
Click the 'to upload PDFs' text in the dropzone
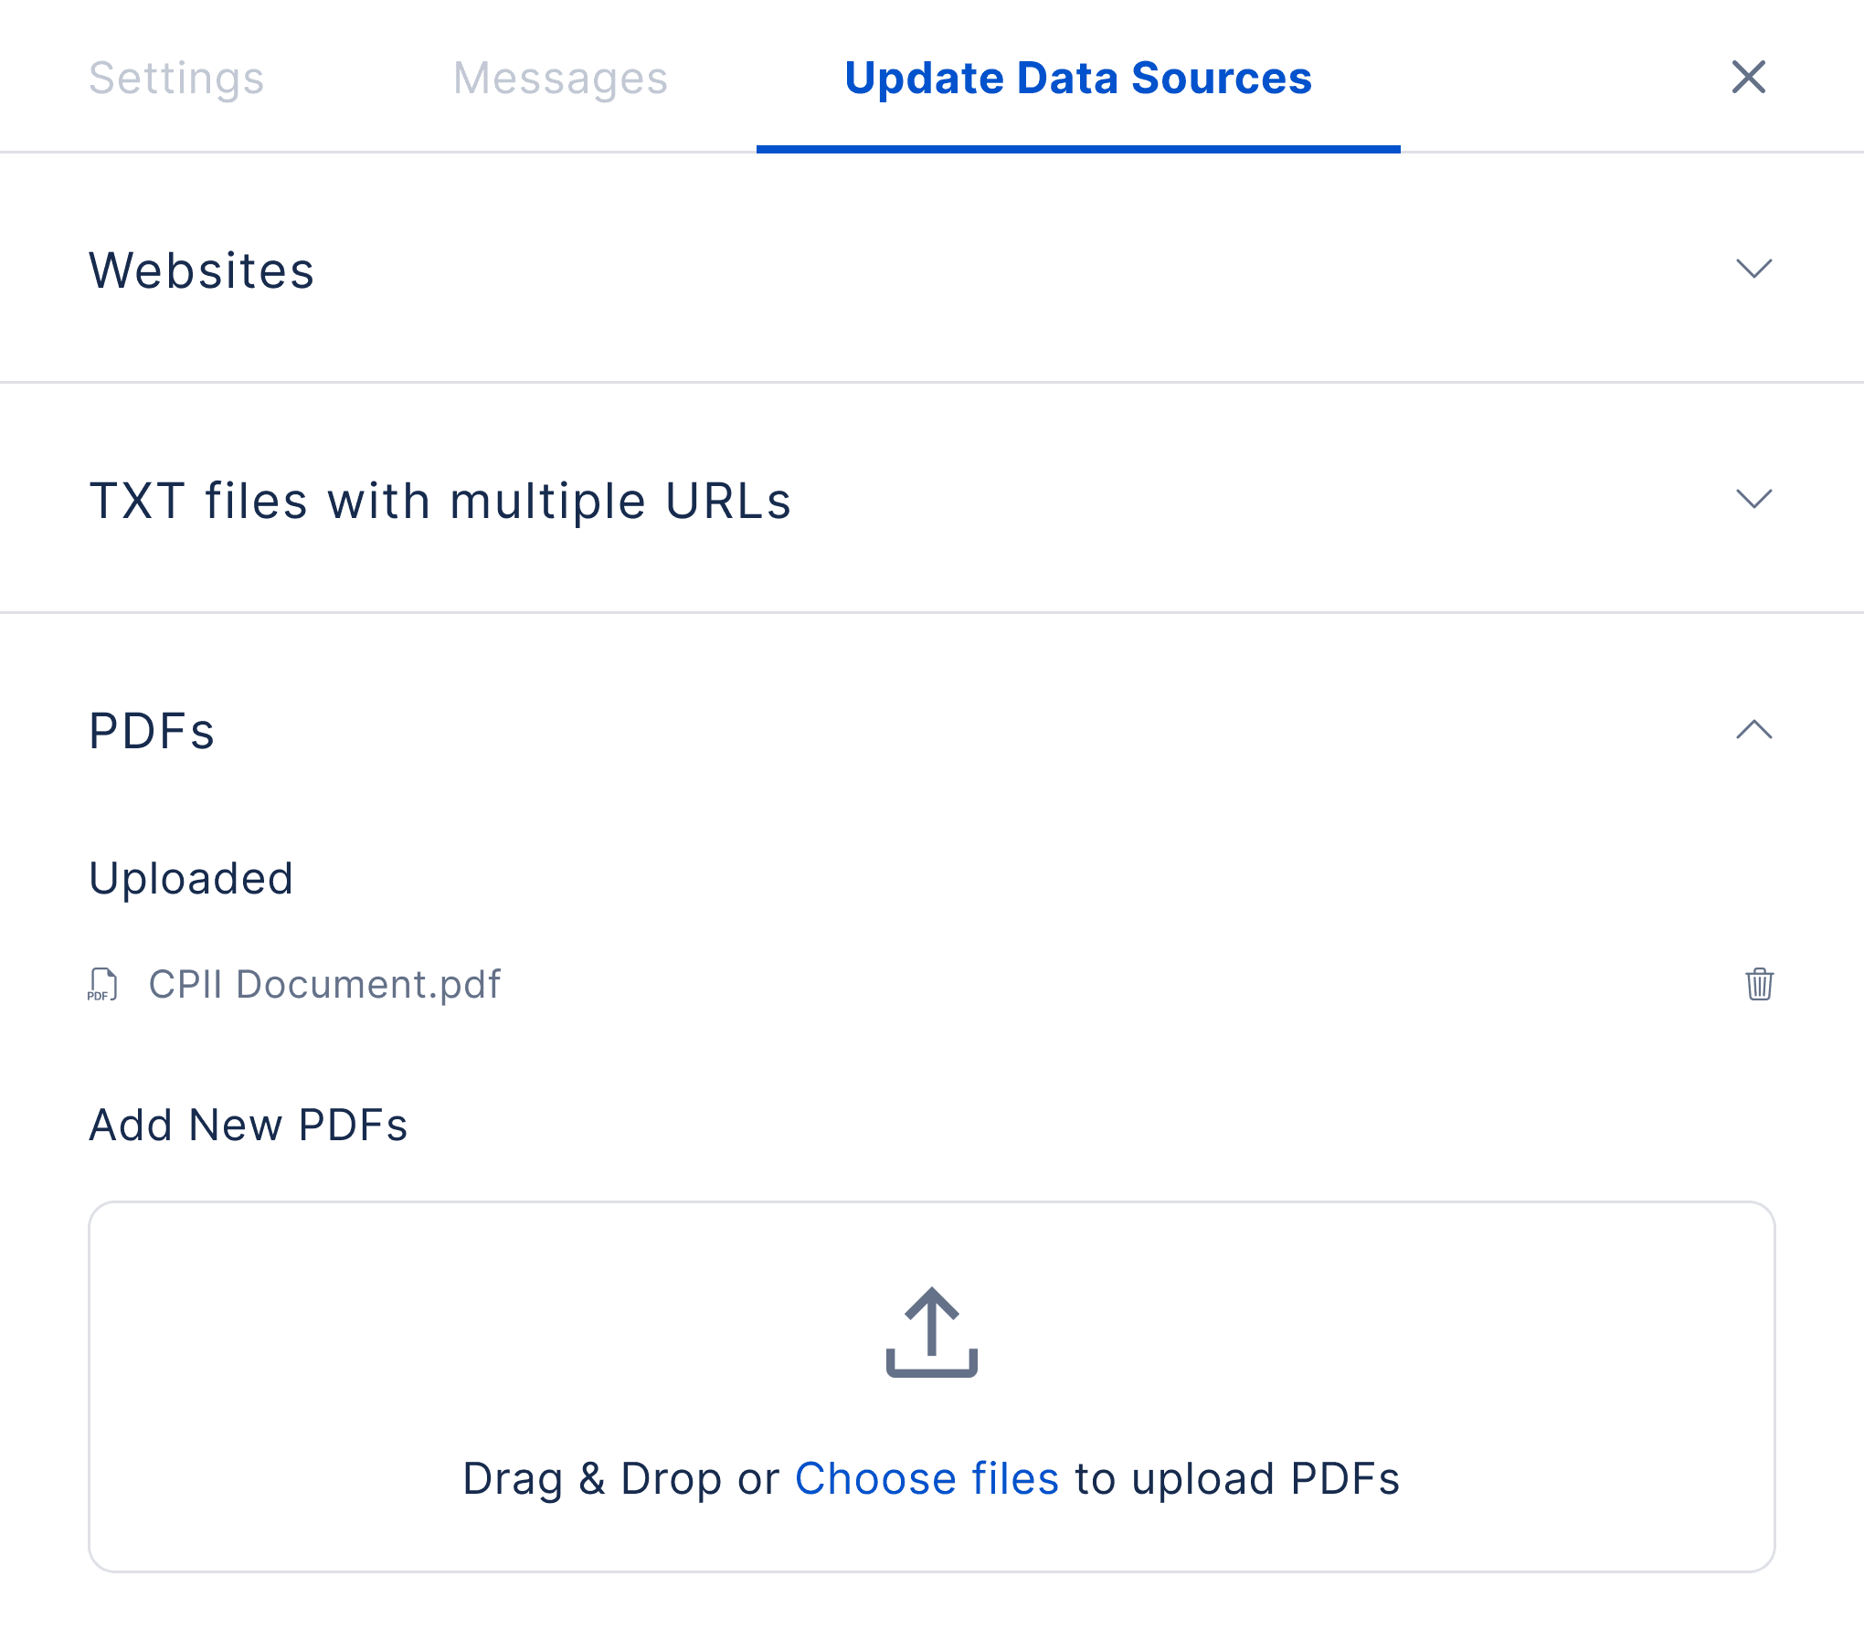tap(1237, 1478)
